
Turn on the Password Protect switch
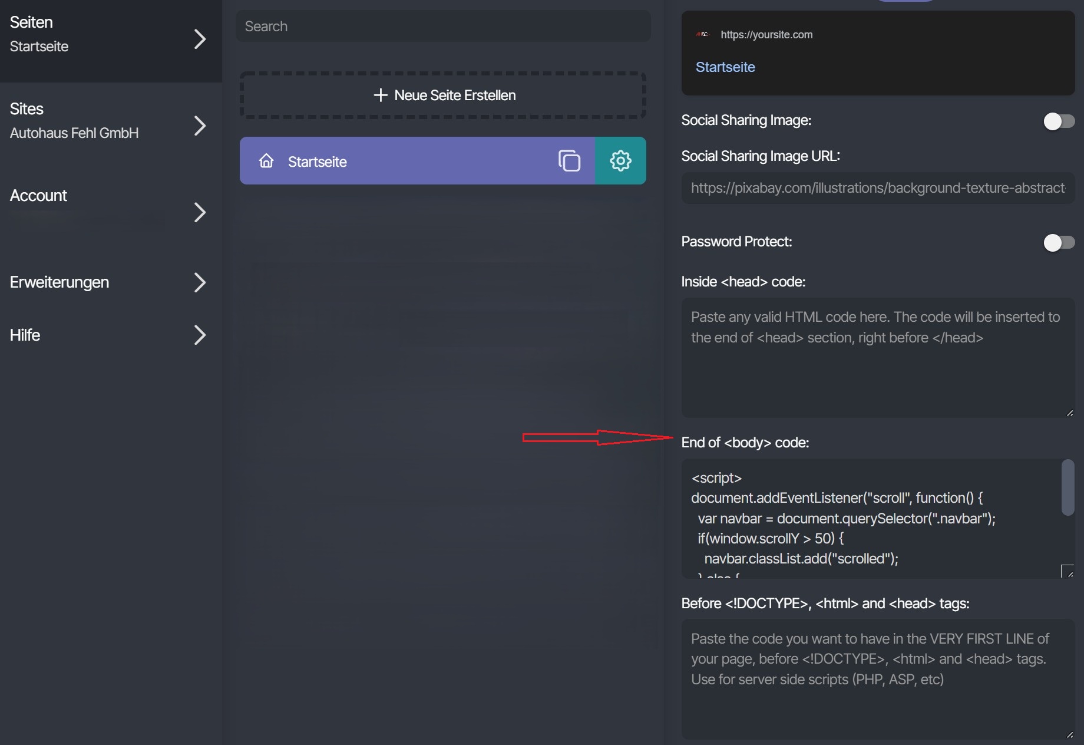coord(1058,242)
